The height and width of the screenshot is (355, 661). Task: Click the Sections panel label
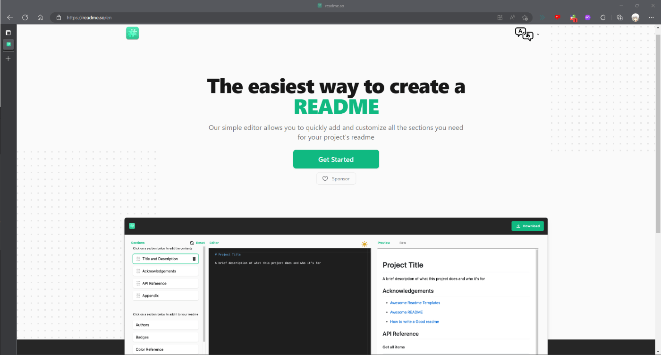(138, 243)
